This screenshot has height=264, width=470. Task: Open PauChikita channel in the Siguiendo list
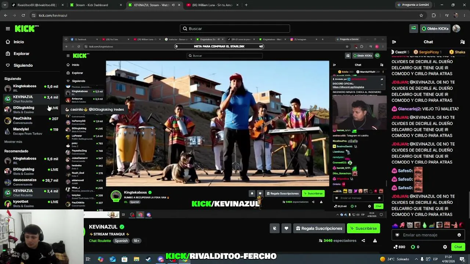31,121
